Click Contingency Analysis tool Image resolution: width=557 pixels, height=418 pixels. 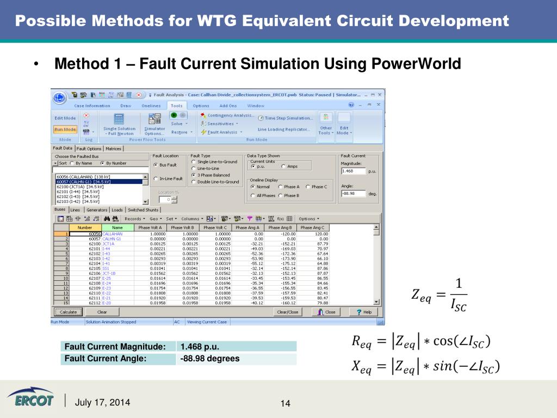pos(227,115)
